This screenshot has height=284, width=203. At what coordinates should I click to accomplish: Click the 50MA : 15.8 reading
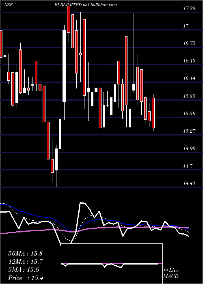click(x=25, y=254)
